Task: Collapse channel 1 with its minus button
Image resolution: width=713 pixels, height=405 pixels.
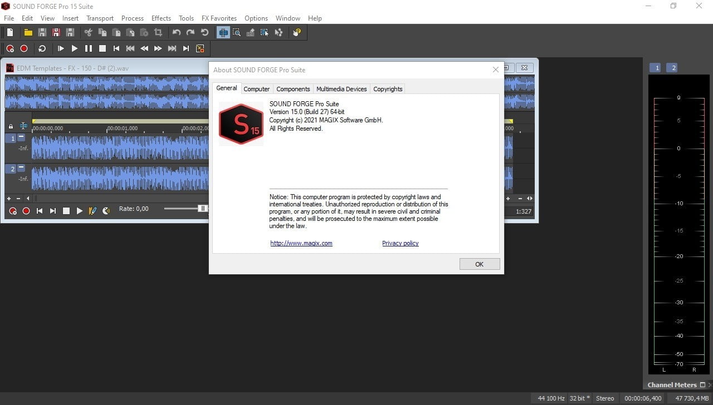Action: [21, 137]
